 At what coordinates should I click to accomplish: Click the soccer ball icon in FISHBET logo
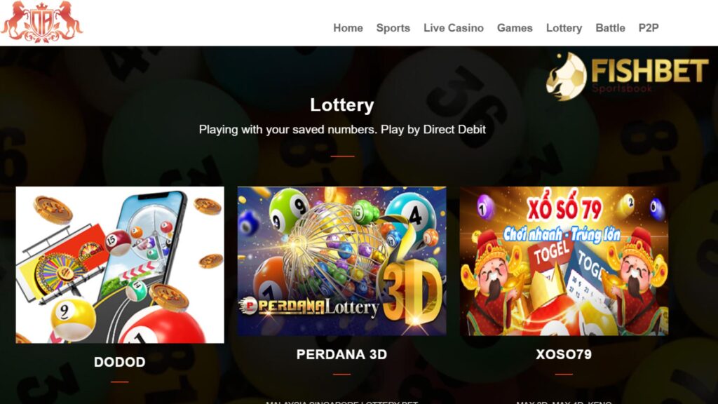[567, 76]
